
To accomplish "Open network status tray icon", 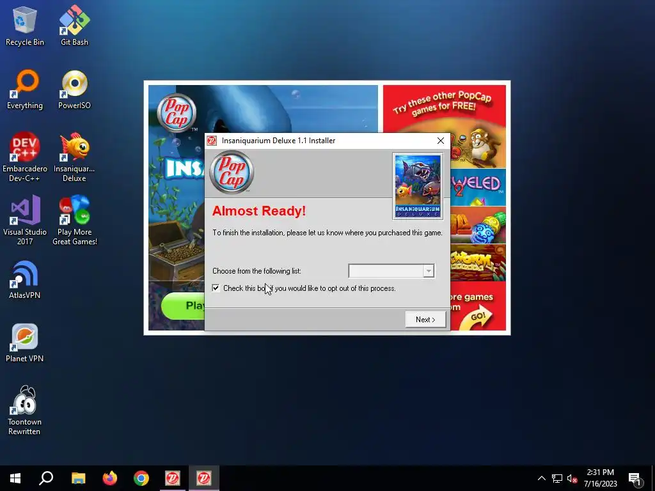I will (557, 478).
